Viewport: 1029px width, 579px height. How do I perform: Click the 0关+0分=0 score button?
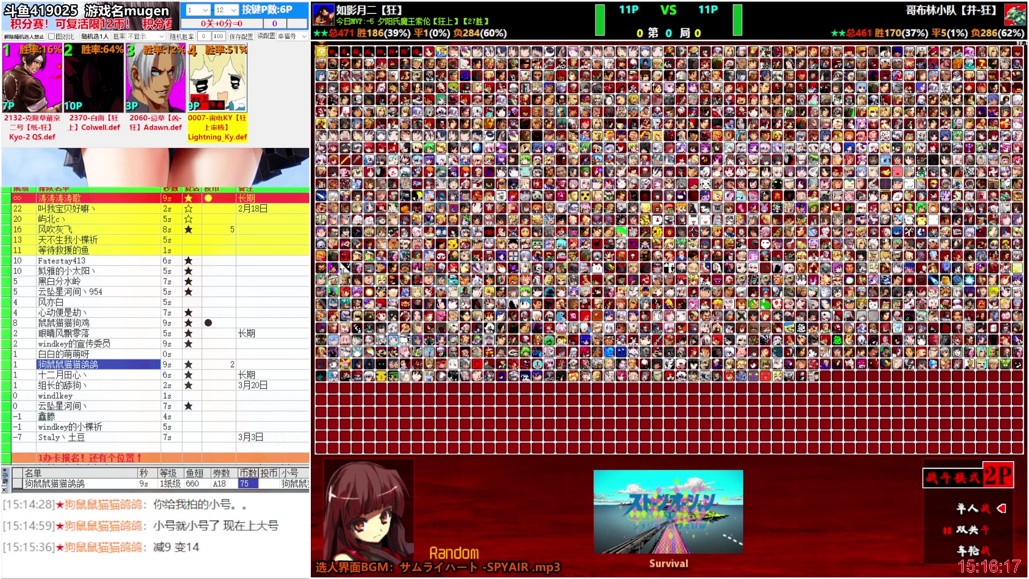(x=222, y=24)
